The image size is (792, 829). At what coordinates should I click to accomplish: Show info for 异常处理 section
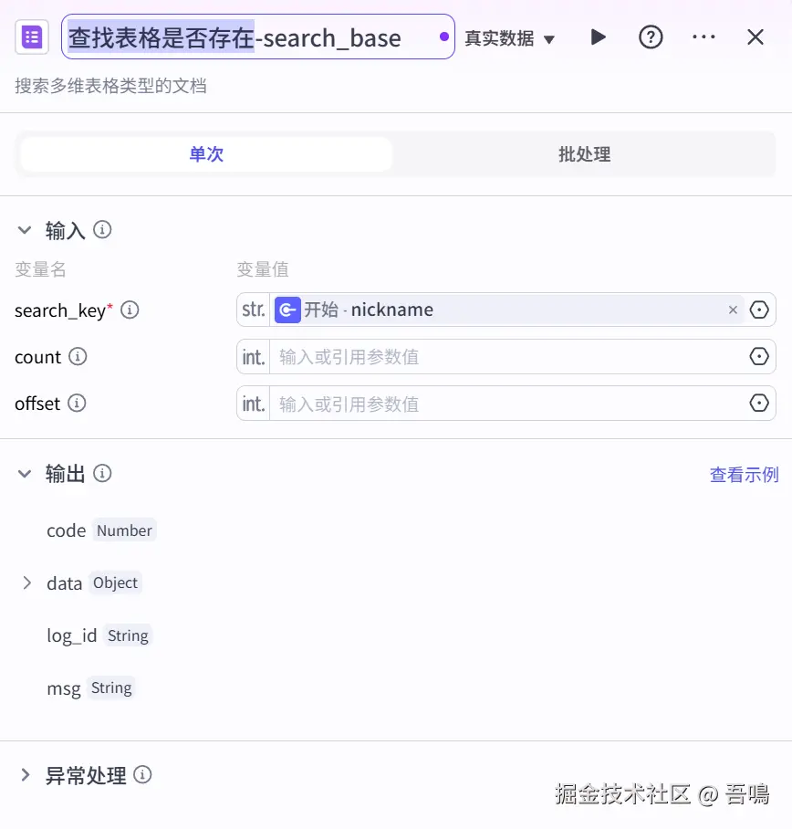click(x=142, y=774)
